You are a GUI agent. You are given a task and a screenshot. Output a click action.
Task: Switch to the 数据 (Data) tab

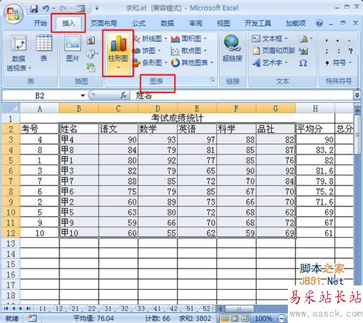(x=167, y=23)
